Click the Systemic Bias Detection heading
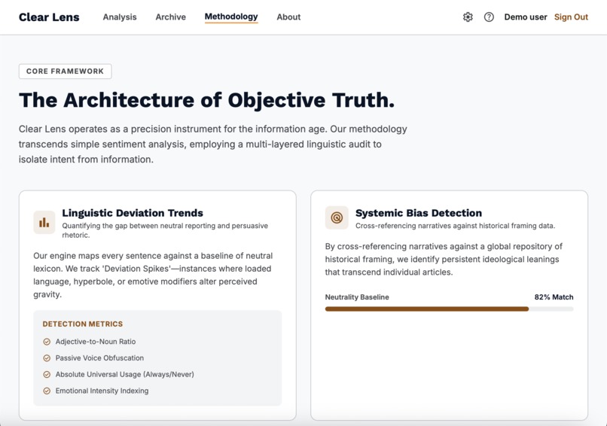 coord(419,213)
